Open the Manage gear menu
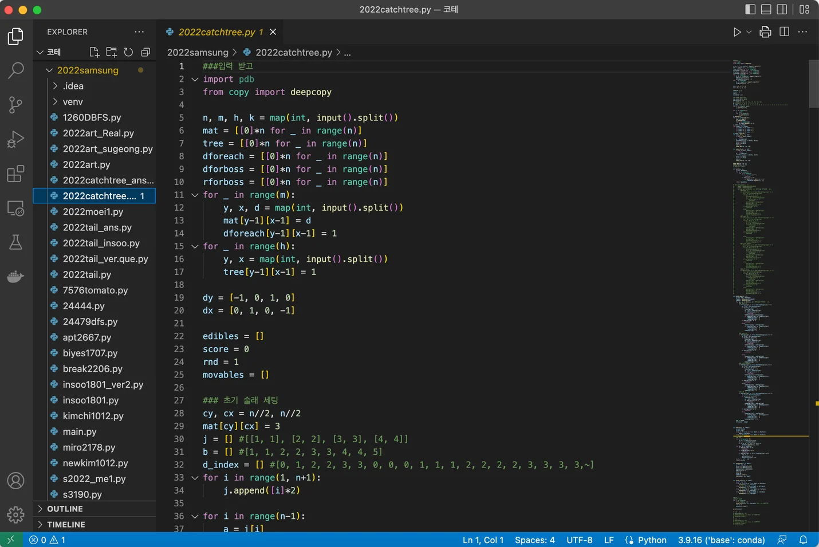 pos(15,515)
